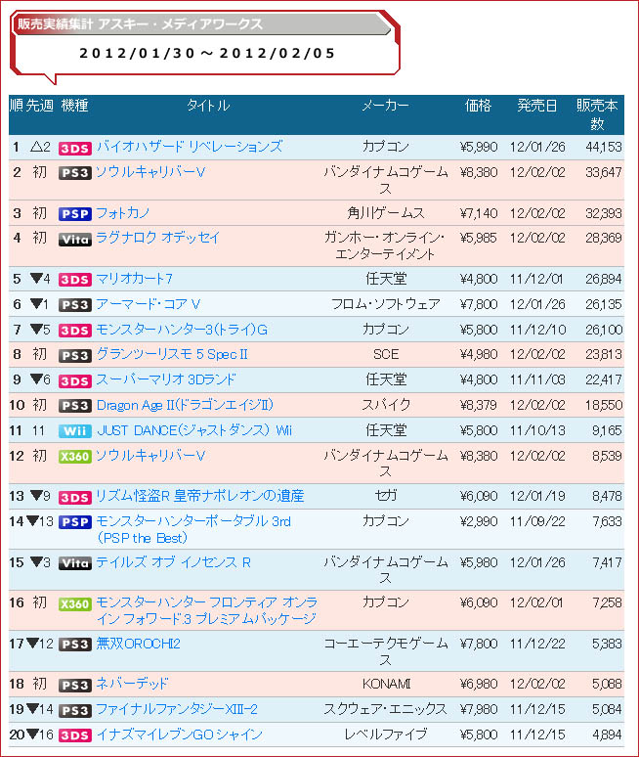Click the Vita badge next to ラグナロク オデッセイ
This screenshot has width=639, height=757.
coord(75,240)
